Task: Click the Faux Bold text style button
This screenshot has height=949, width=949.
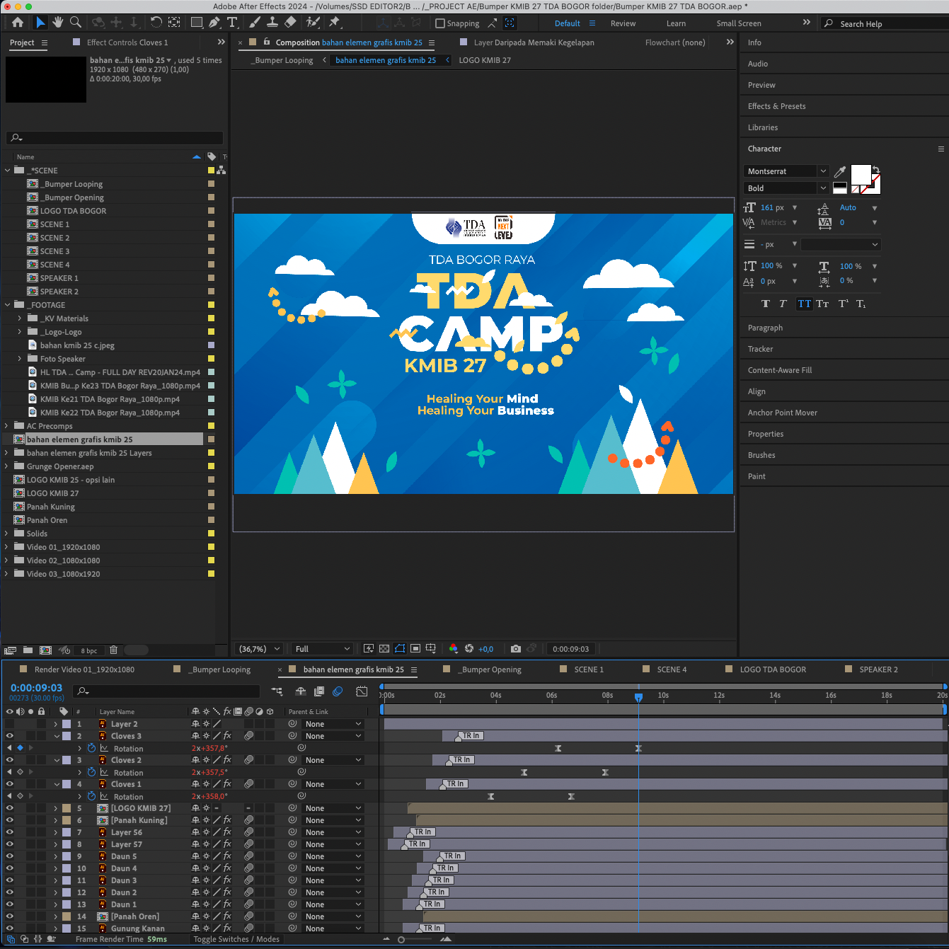Action: [x=765, y=304]
